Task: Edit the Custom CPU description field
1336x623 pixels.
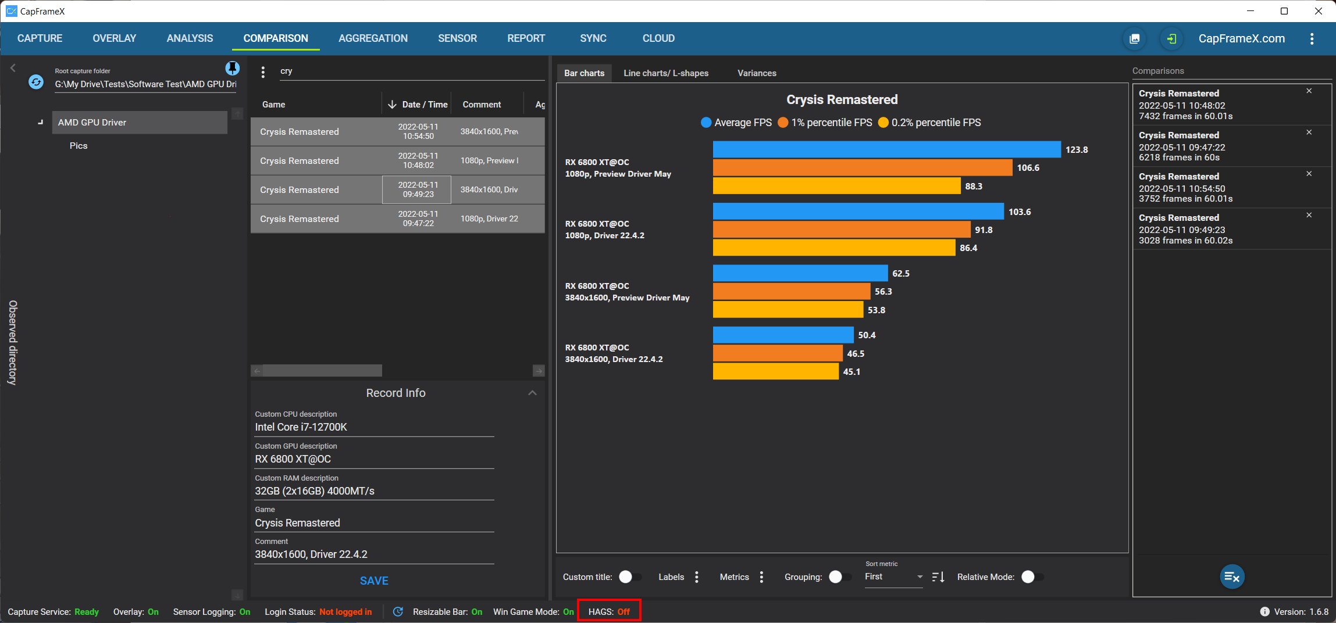Action: point(374,427)
